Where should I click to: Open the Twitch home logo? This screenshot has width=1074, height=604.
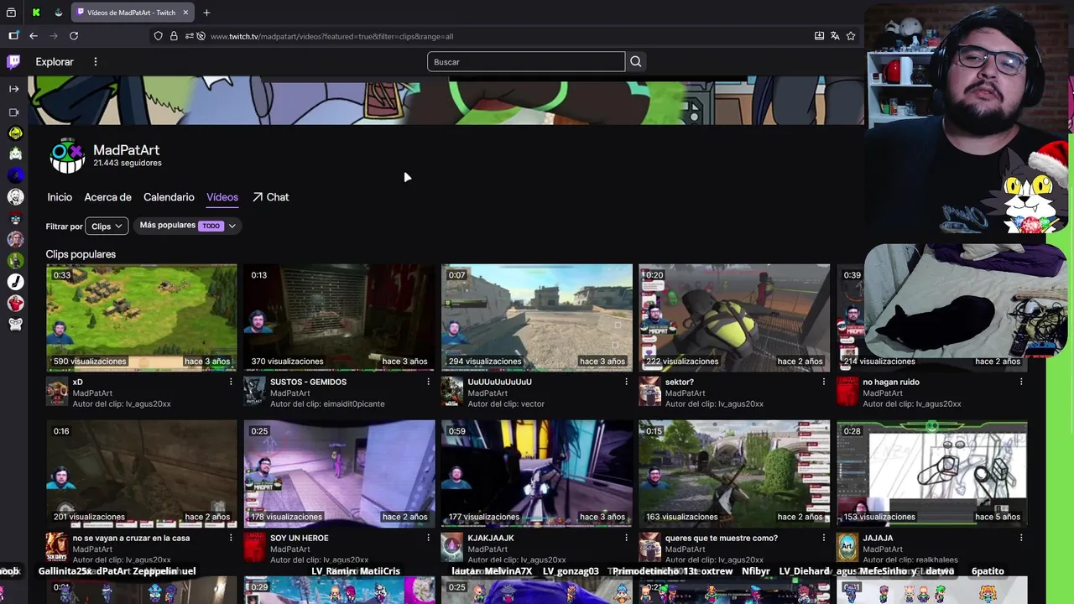click(x=13, y=61)
